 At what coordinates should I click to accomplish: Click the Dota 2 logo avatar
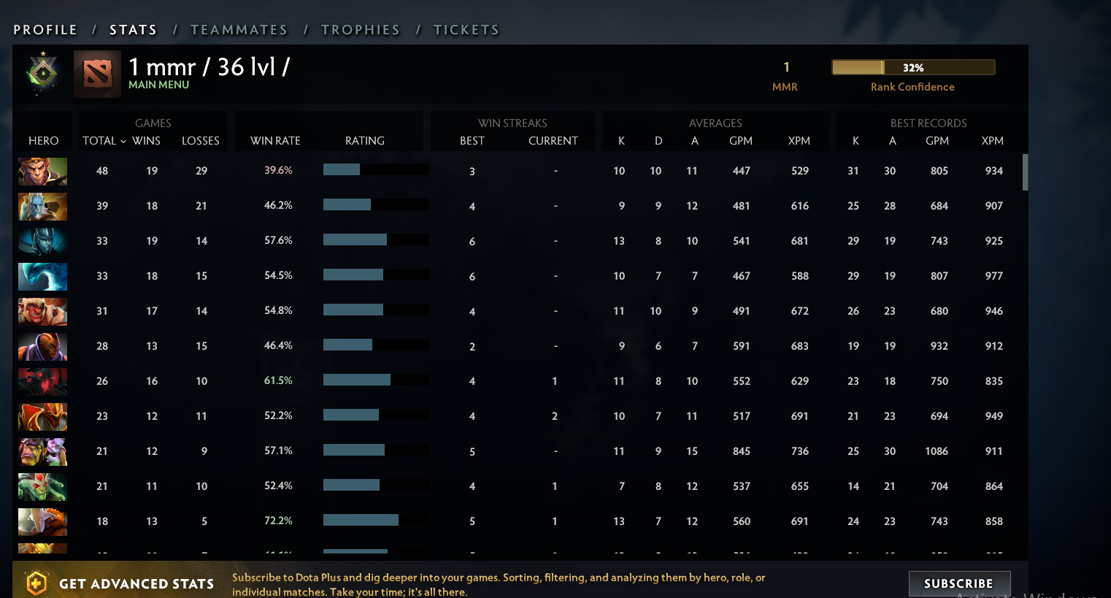98,73
